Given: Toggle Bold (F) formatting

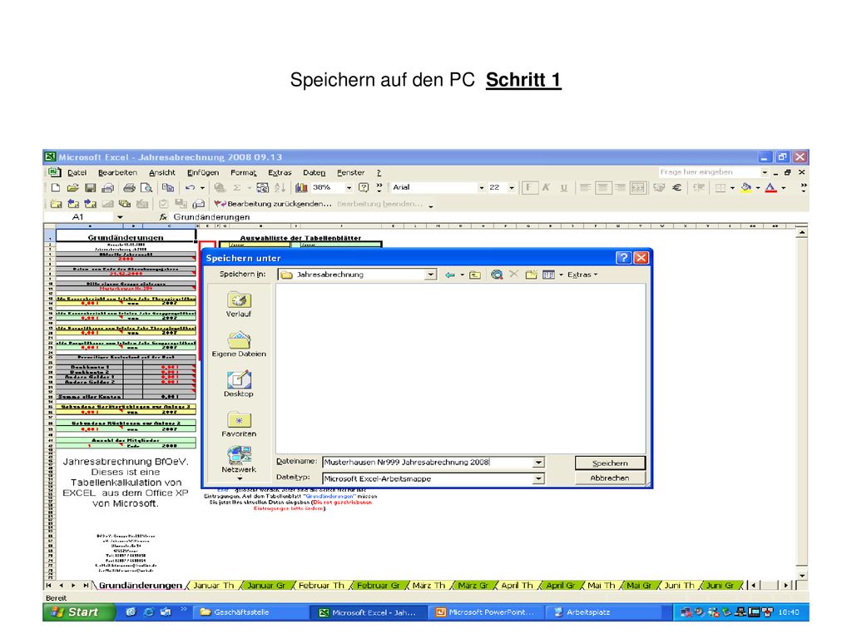Looking at the screenshot, I should pos(529,187).
